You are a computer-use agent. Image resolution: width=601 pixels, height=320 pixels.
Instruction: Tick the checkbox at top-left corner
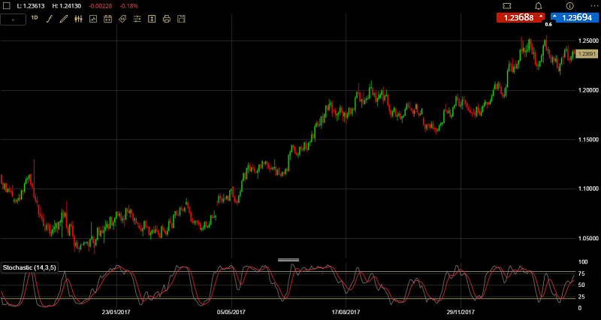point(6,6)
